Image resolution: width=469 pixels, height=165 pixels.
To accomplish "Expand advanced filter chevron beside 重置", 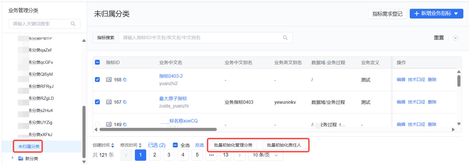I will click(x=455, y=38).
